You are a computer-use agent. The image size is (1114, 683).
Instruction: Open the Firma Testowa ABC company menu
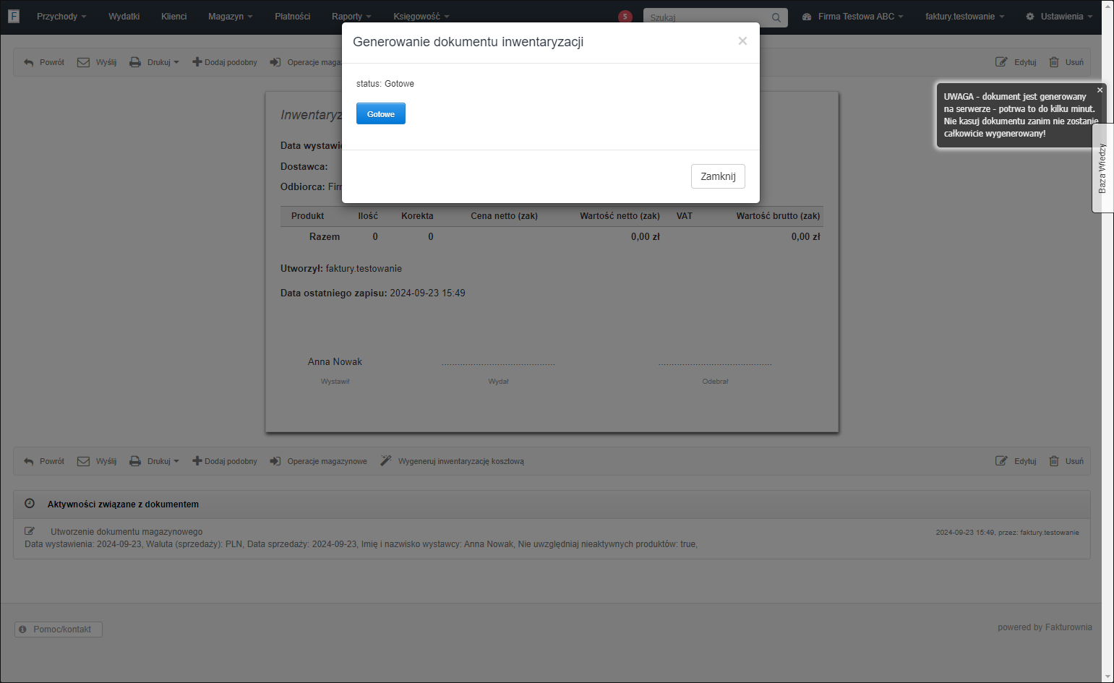(853, 17)
